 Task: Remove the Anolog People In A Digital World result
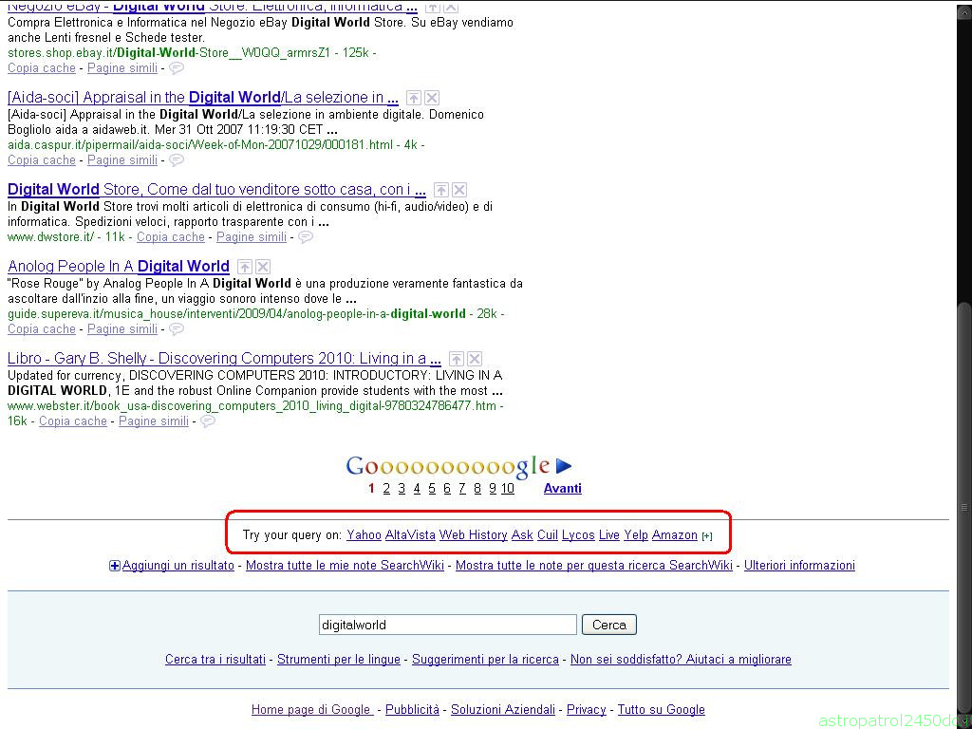(x=264, y=267)
